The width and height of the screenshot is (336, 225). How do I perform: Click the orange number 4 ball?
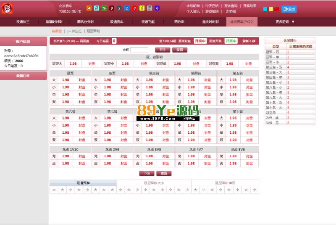89,8
